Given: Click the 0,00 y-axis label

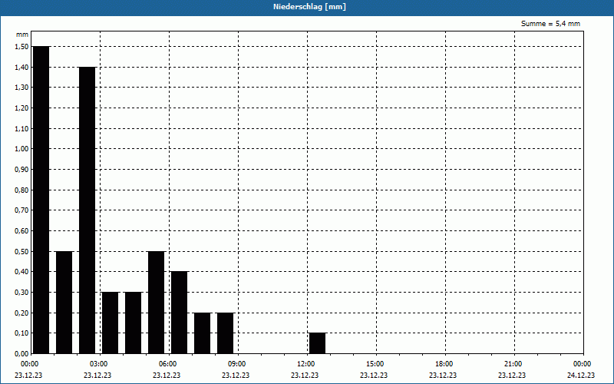Looking at the screenshot, I should [21, 353].
